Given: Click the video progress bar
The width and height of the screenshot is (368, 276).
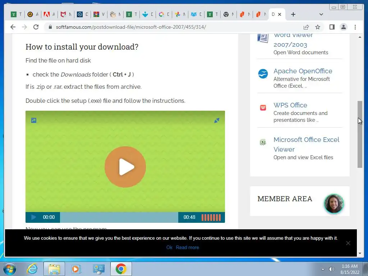Looking at the screenshot, I should pyautogui.click(x=119, y=217).
